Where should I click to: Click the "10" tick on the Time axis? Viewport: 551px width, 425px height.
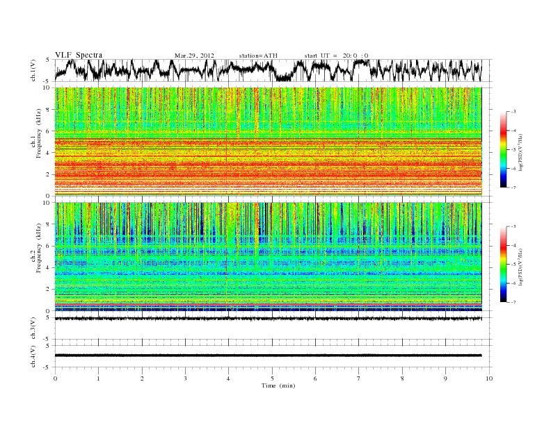(489, 378)
